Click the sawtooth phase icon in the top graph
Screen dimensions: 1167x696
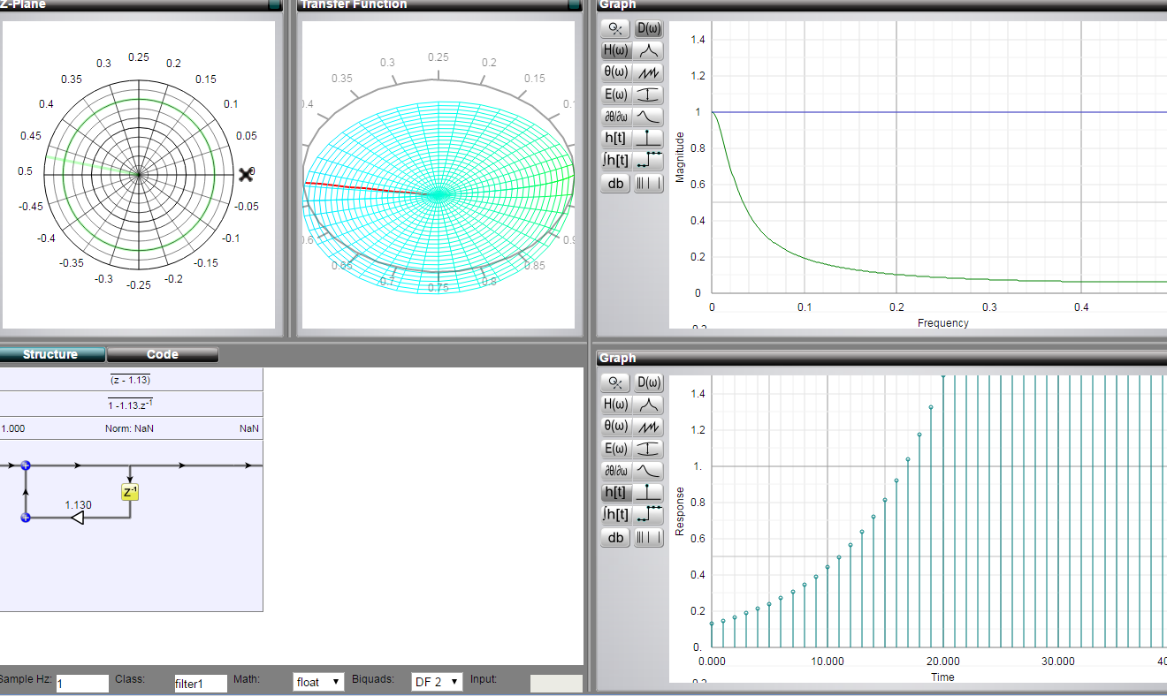tap(649, 72)
